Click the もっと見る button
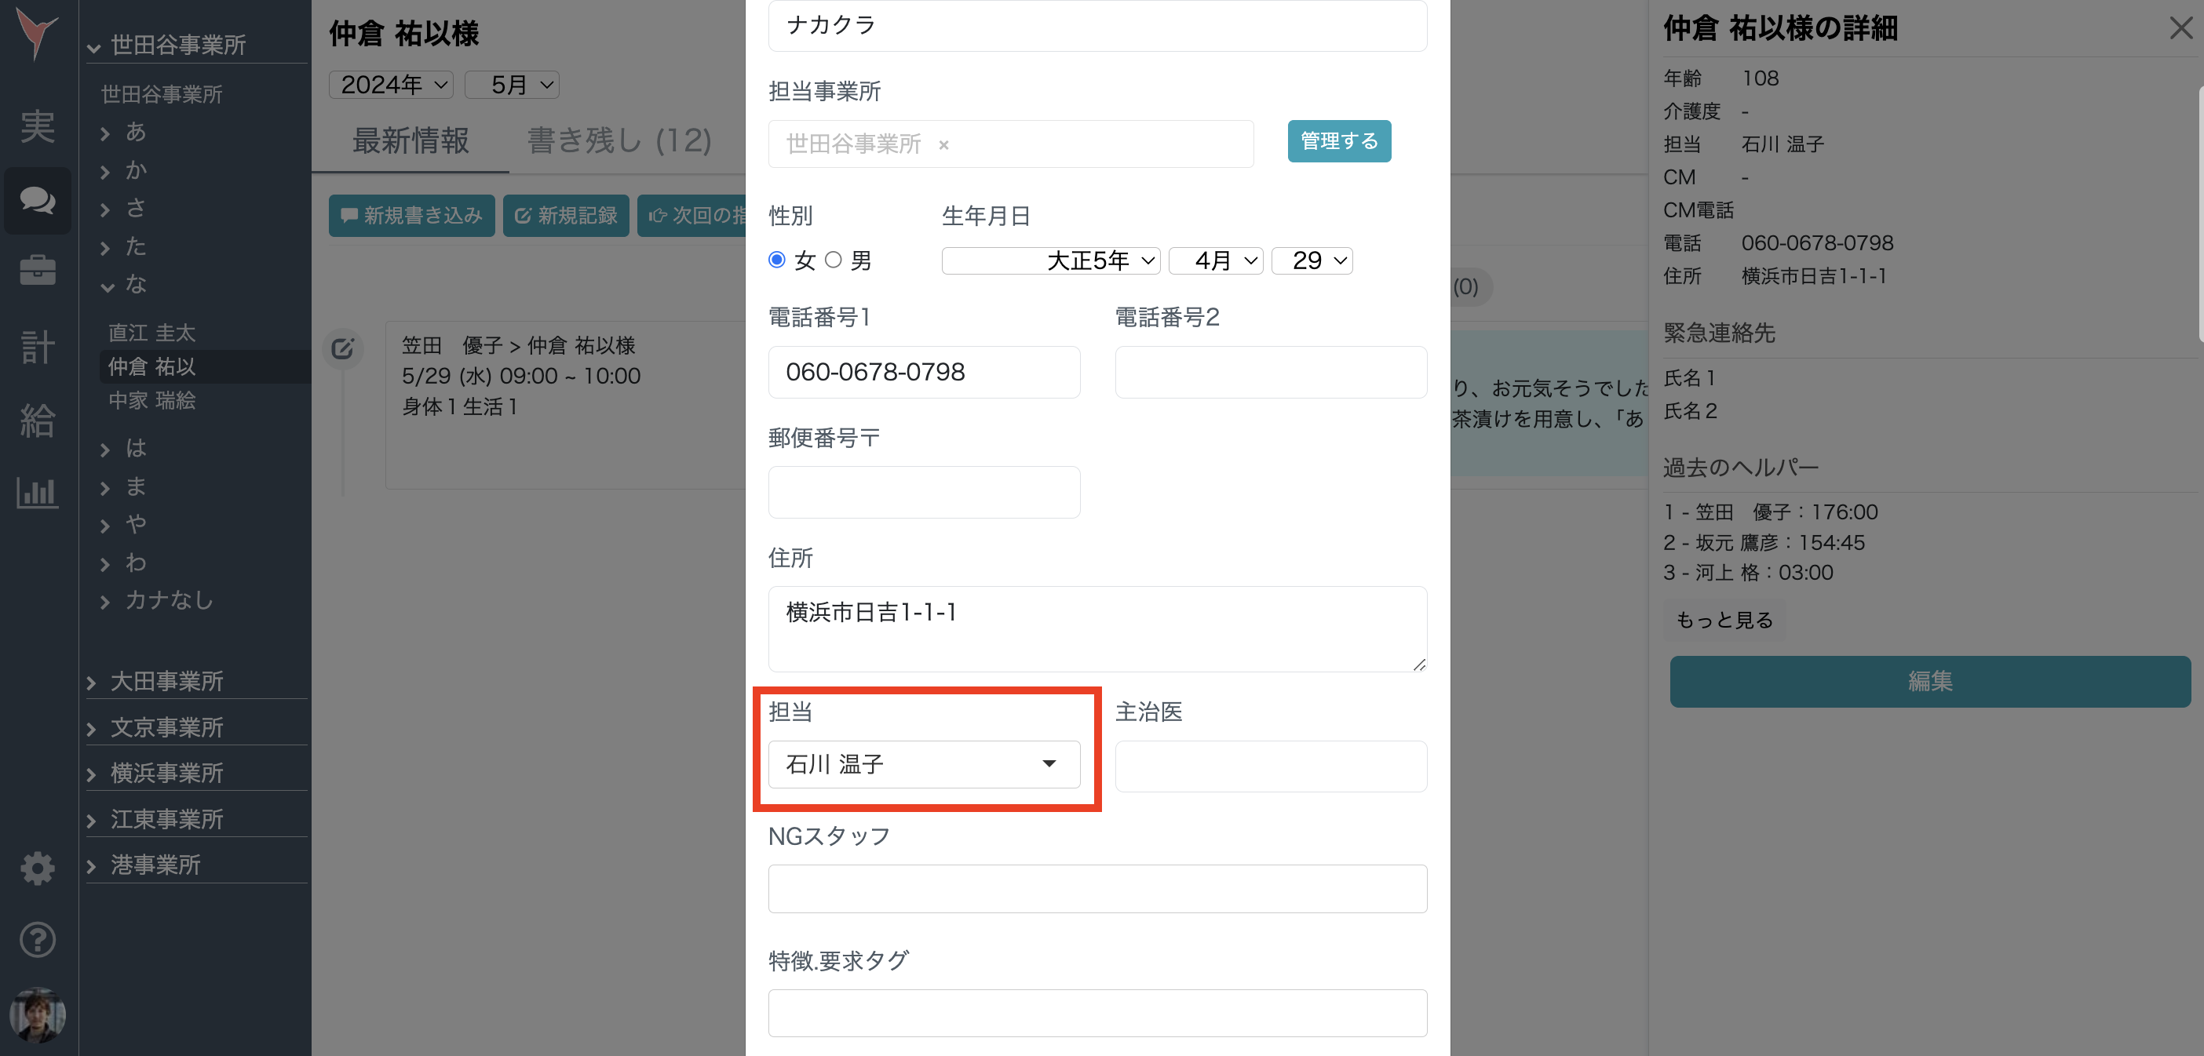The width and height of the screenshot is (2204, 1056). click(1724, 620)
